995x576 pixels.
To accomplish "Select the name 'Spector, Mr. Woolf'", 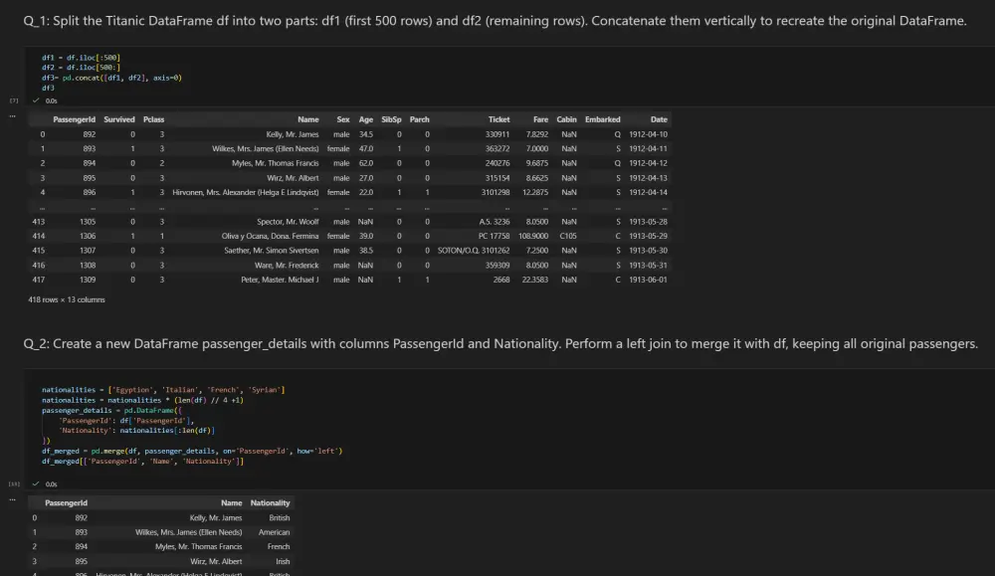I will click(288, 222).
